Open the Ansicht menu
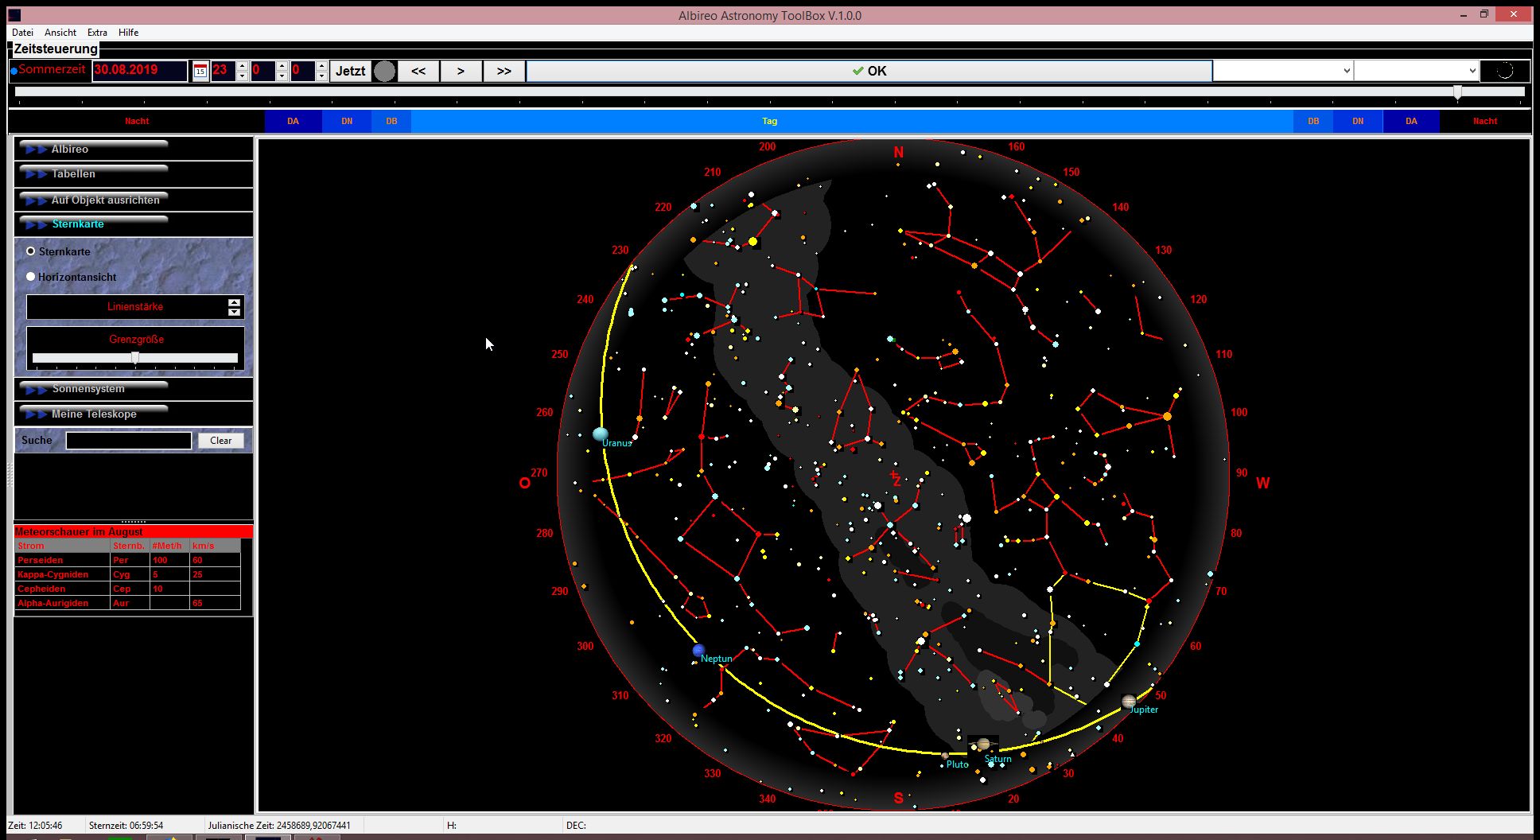Image resolution: width=1540 pixels, height=840 pixels. pos(60,33)
